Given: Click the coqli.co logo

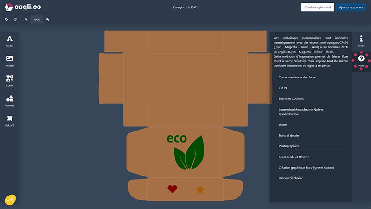Looking at the screenshot, I should 23,7.
